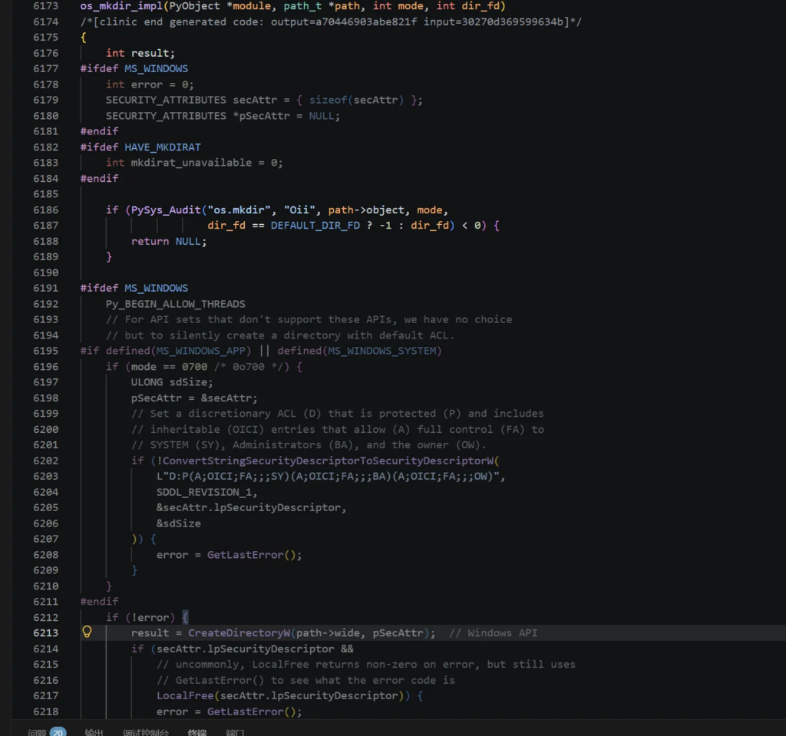Click SDDL_REVISION_1 argument
Image resolution: width=786 pixels, height=736 pixels.
tap(204, 492)
